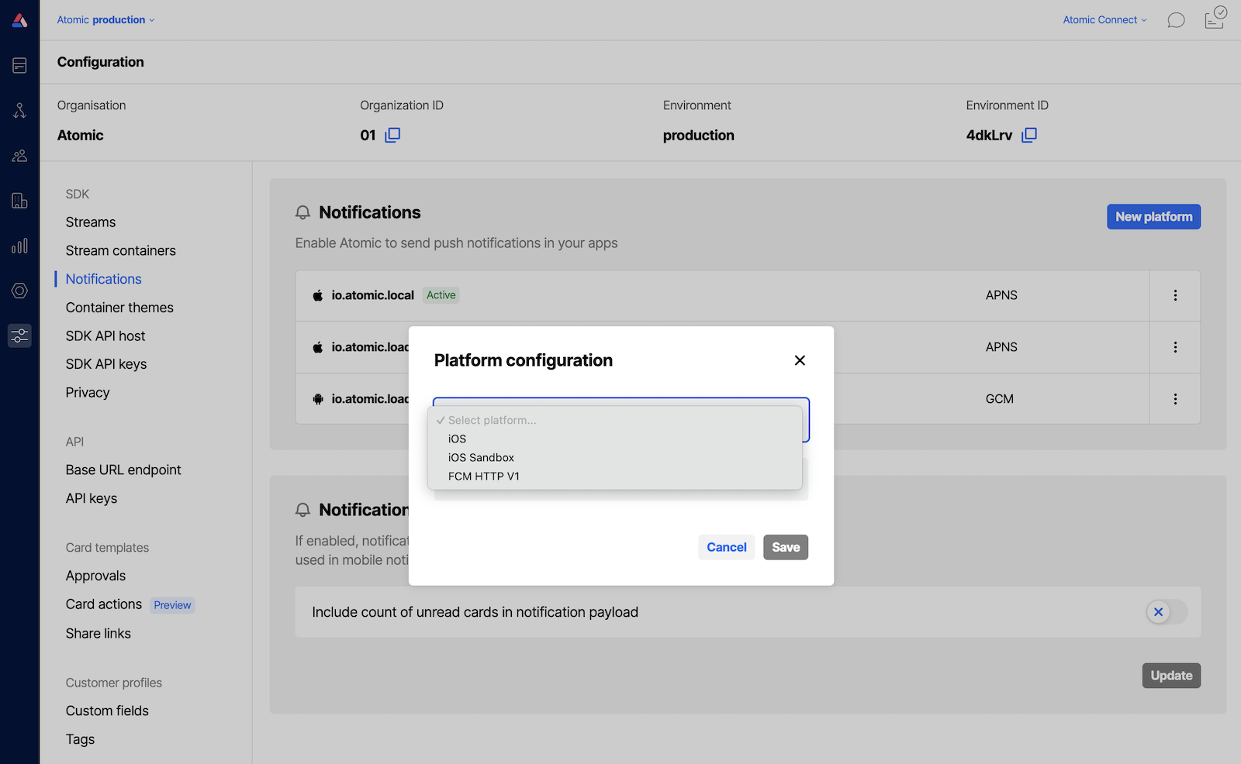Viewport: 1241px width, 764px height.
Task: Open Share links
Action: (x=99, y=634)
